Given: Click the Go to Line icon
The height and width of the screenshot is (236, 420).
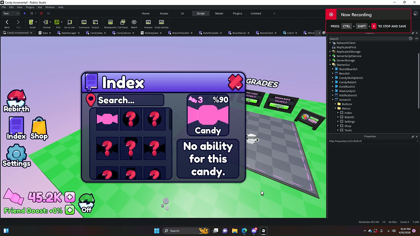Looking at the screenshot, I should click(x=69, y=22).
